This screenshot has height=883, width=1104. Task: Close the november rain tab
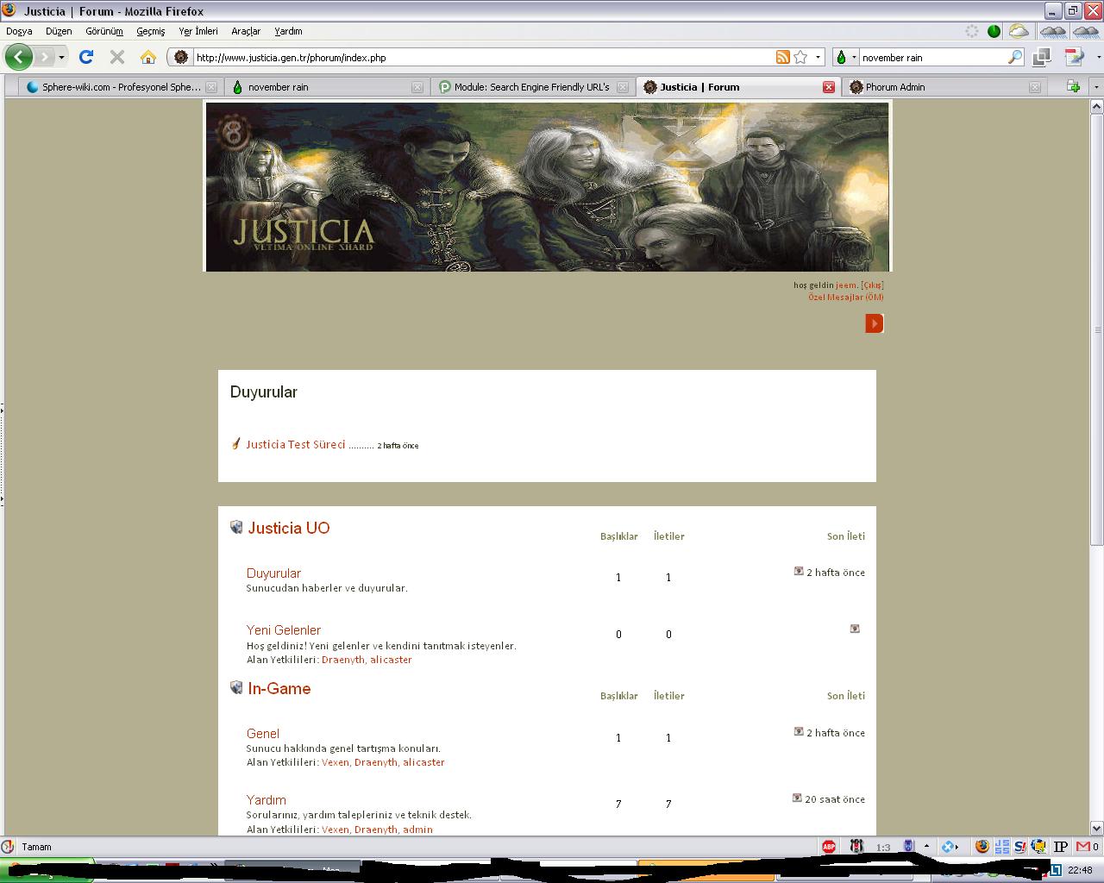(x=417, y=87)
